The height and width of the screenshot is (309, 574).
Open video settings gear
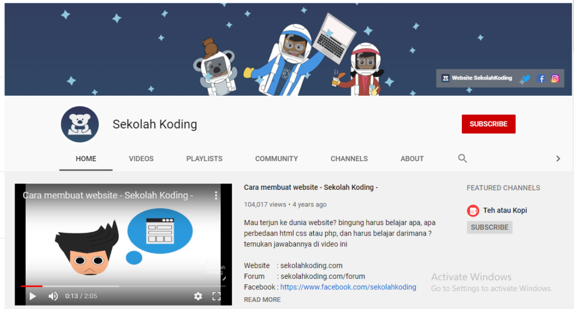click(198, 296)
